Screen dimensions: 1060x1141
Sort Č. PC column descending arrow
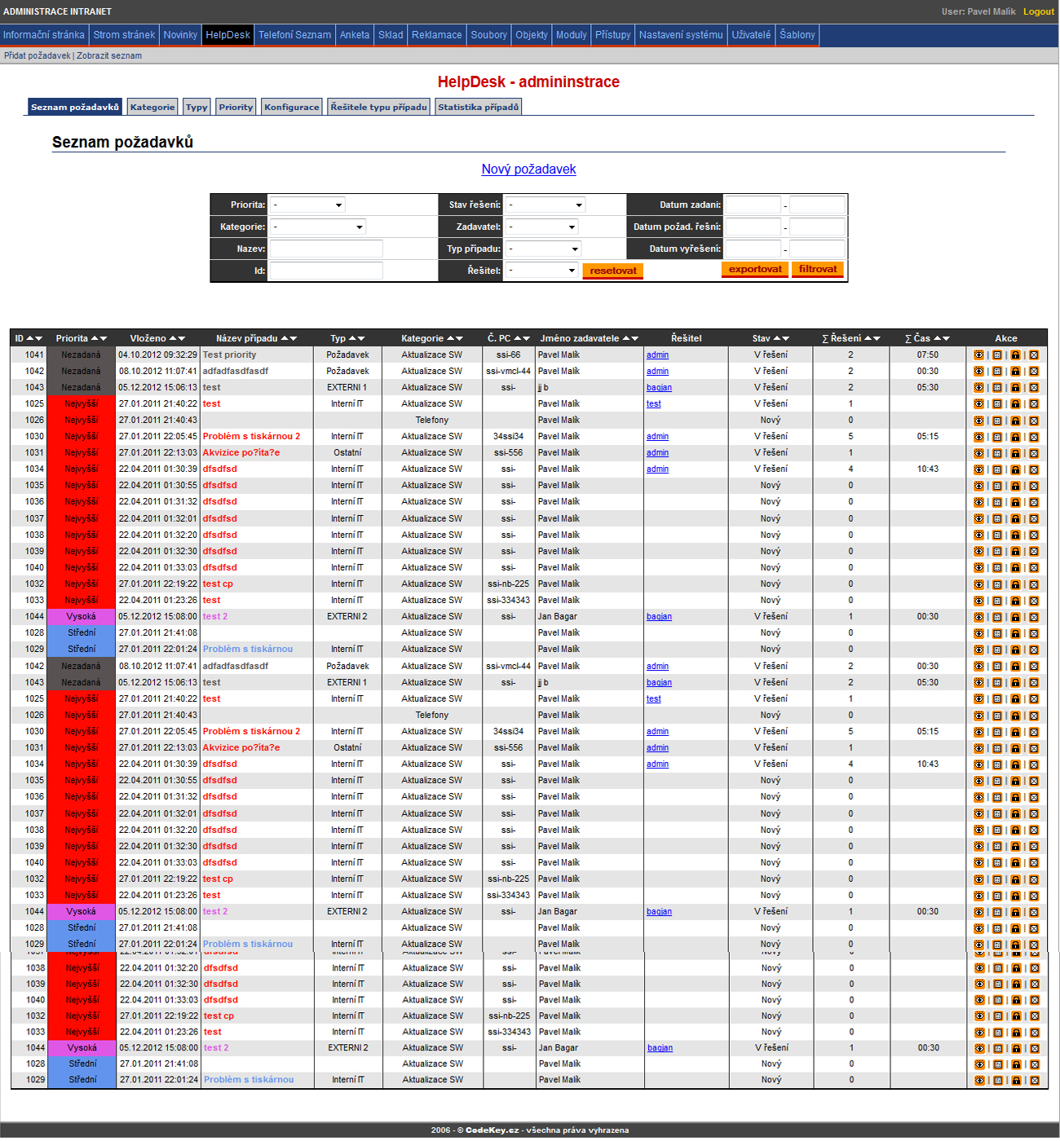pos(526,338)
